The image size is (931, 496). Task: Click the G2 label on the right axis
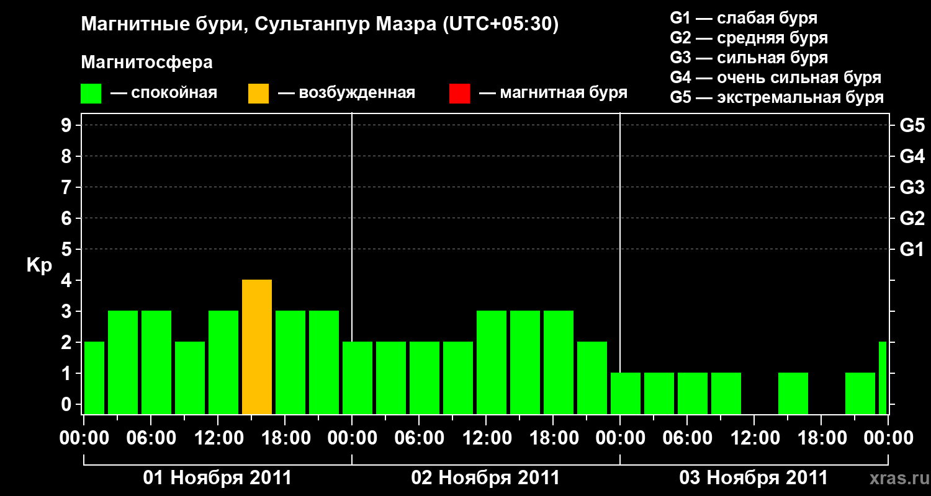point(912,219)
